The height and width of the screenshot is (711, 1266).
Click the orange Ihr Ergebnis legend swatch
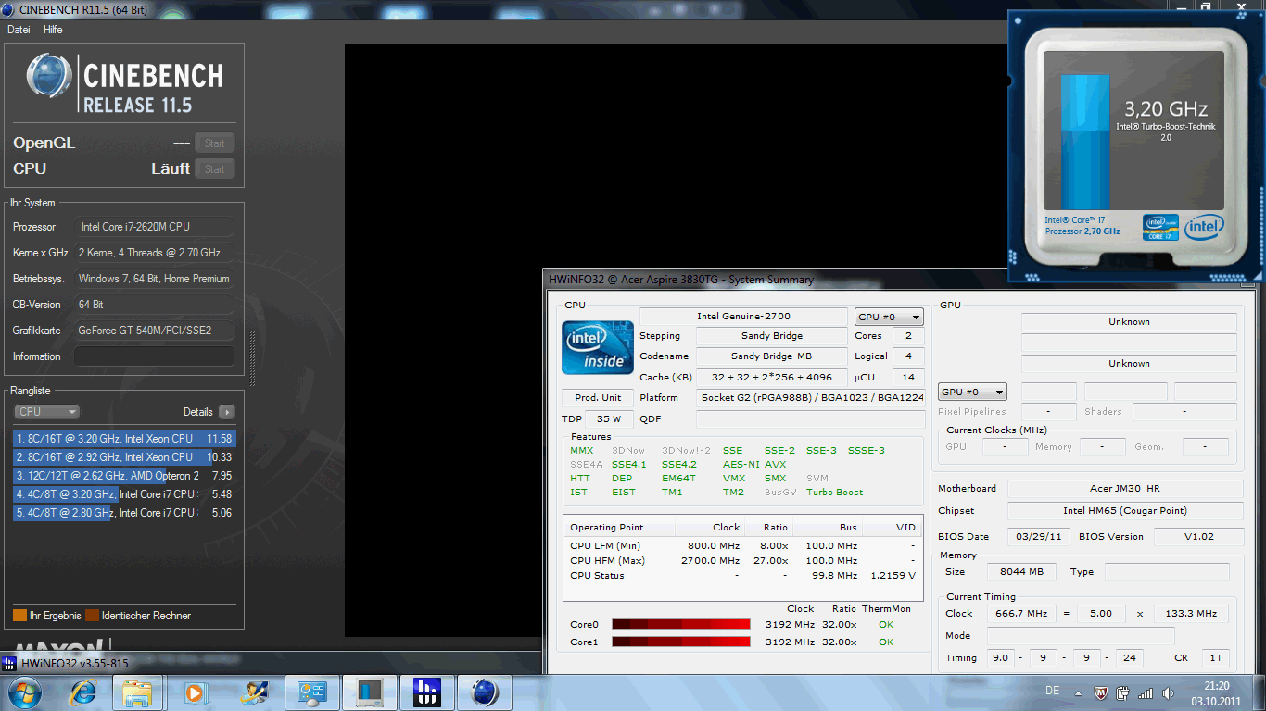[x=19, y=616]
